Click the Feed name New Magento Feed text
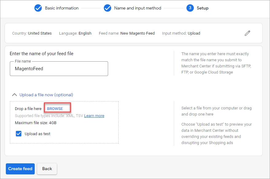This screenshot has height=179, width=270. coord(127,33)
